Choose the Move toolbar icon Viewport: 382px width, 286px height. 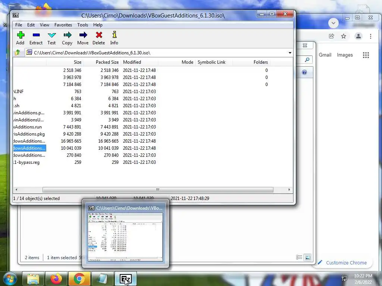tap(83, 38)
